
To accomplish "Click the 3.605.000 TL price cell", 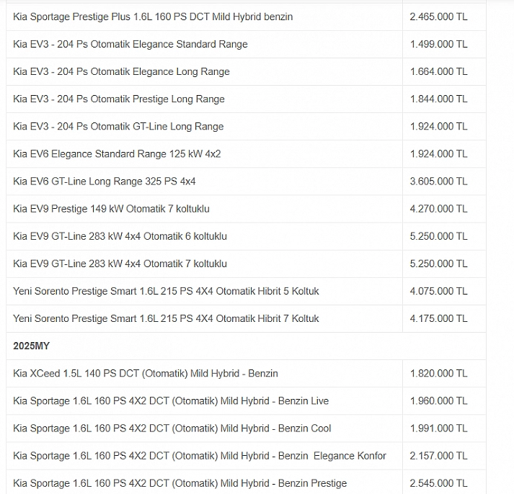I will coord(444,181).
